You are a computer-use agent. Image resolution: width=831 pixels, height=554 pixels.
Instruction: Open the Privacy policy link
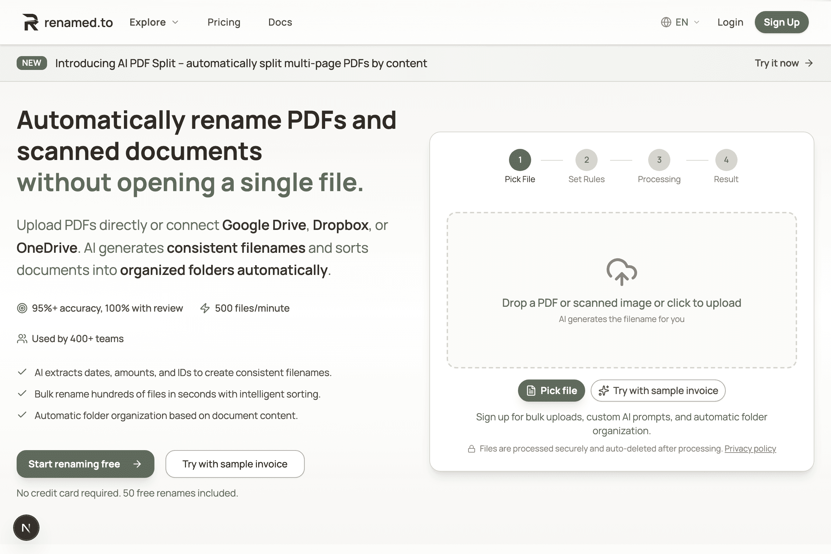click(750, 448)
